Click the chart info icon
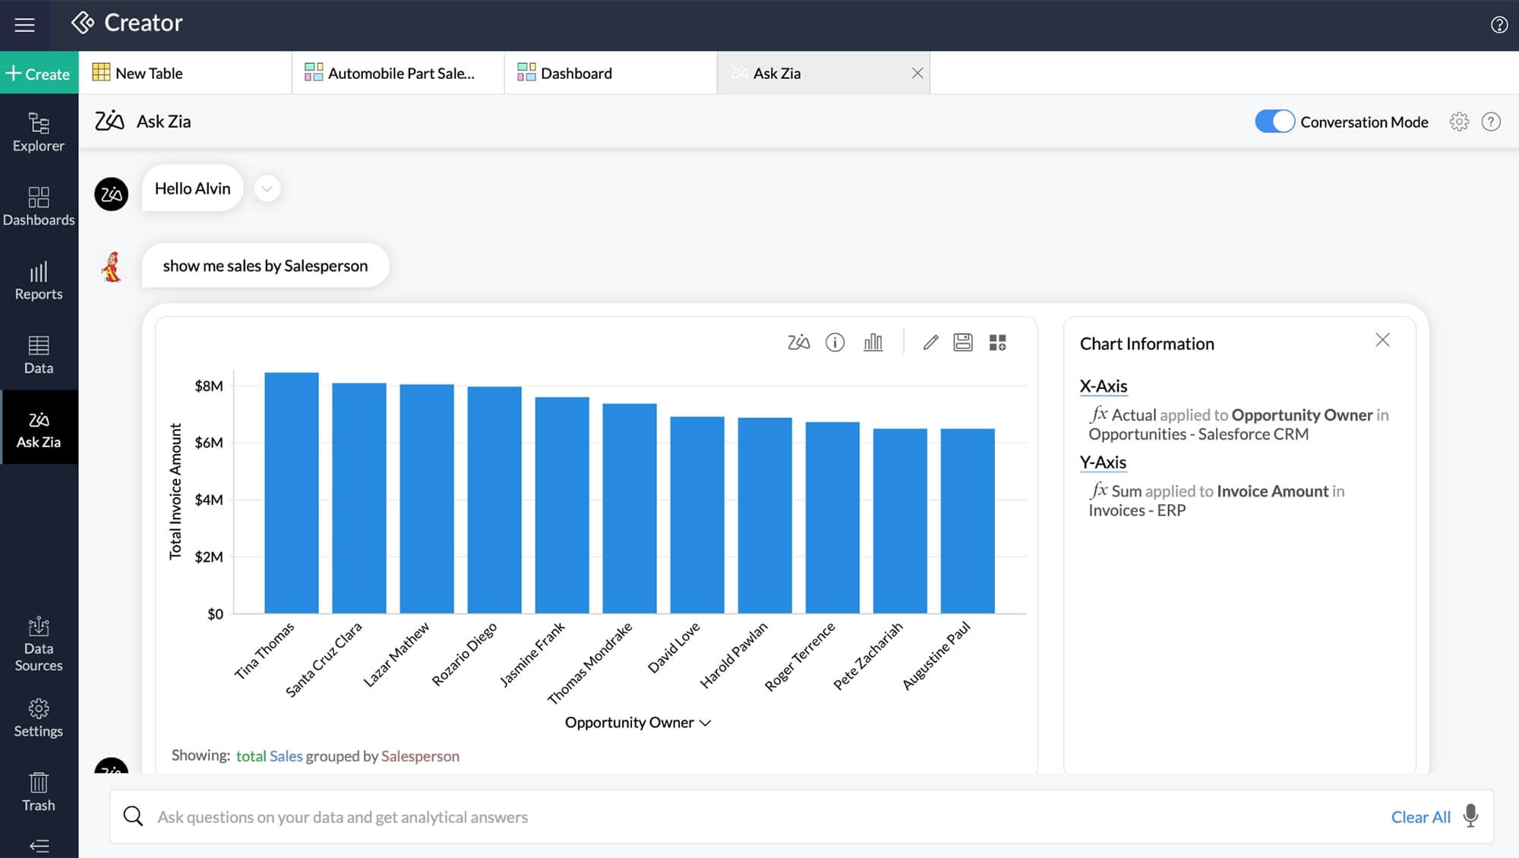1519x858 pixels. [835, 342]
